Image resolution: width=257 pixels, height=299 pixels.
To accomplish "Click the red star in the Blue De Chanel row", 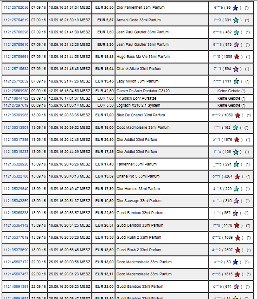I will click(x=238, y=115).
